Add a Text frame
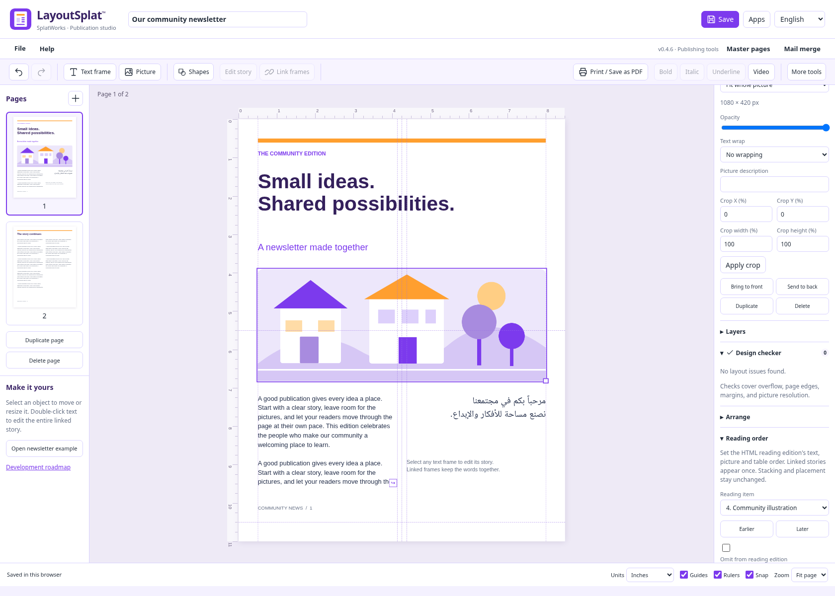 pyautogui.click(x=90, y=72)
